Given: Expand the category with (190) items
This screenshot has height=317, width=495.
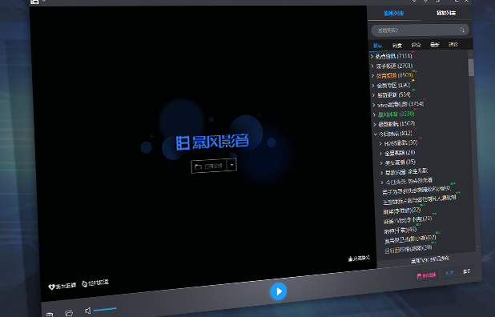Looking at the screenshot, I should (x=392, y=85).
